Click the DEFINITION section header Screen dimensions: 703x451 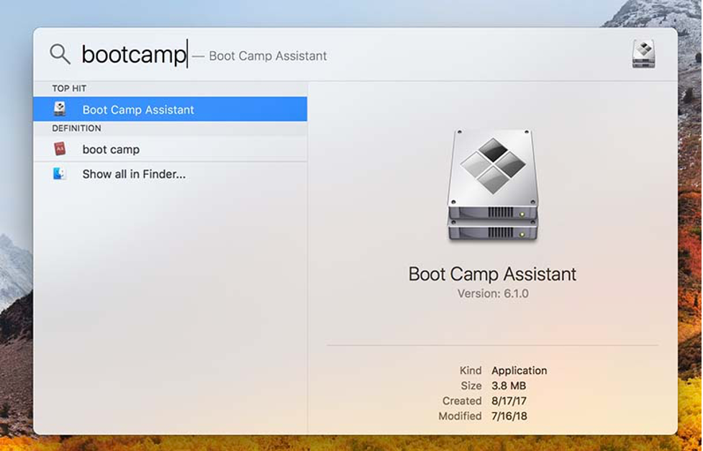(76, 128)
